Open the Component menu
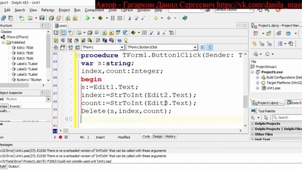 94,10
